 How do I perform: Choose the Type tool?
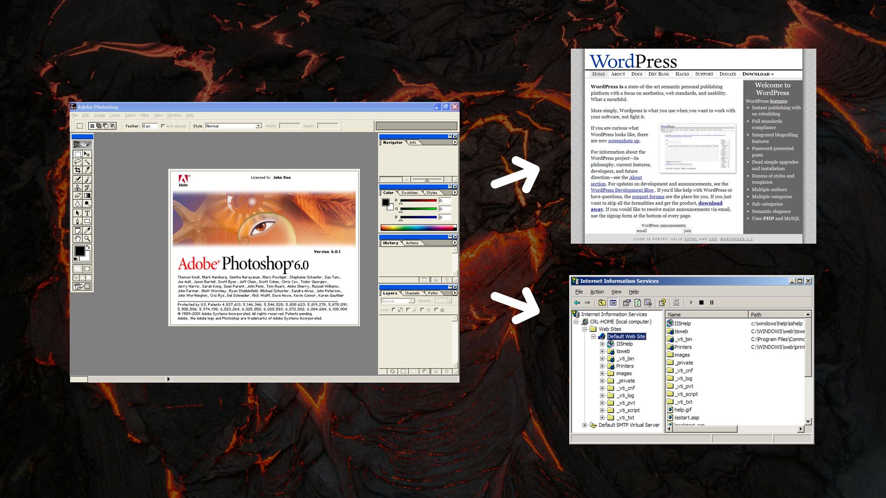coord(87,213)
